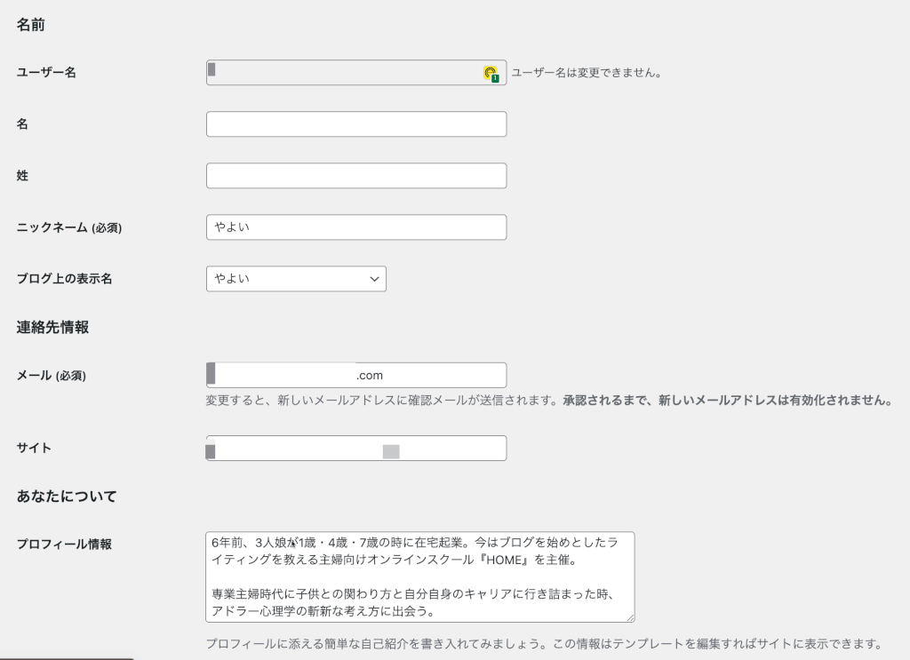Place cursor in the ニックネーム nickname field
This screenshot has width=910, height=660.
coord(355,227)
